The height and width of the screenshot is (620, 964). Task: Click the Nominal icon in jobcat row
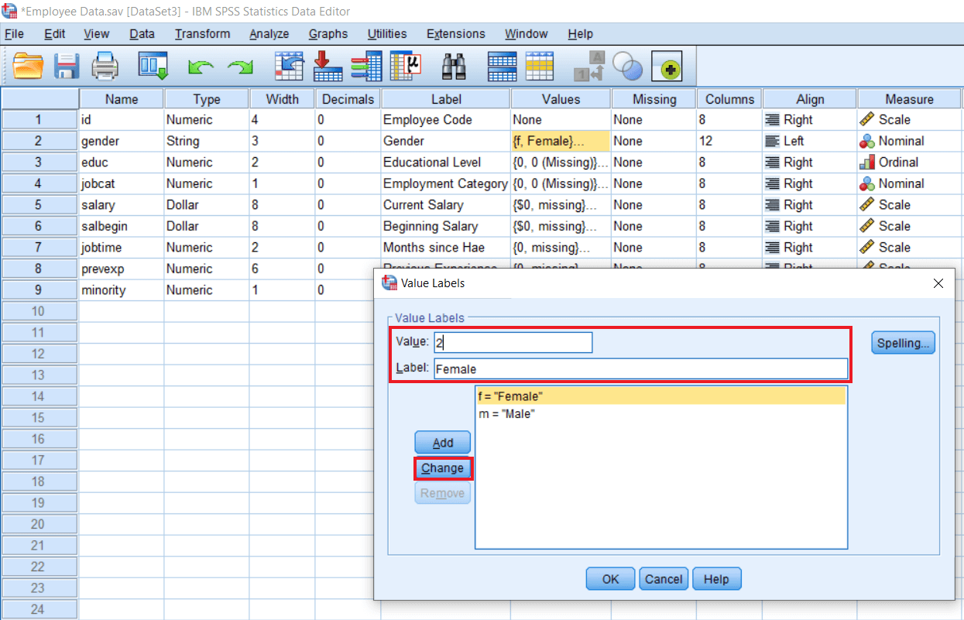click(x=866, y=183)
